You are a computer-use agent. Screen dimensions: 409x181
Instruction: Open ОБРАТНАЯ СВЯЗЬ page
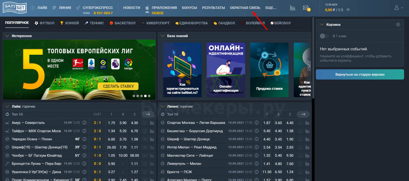[245, 8]
